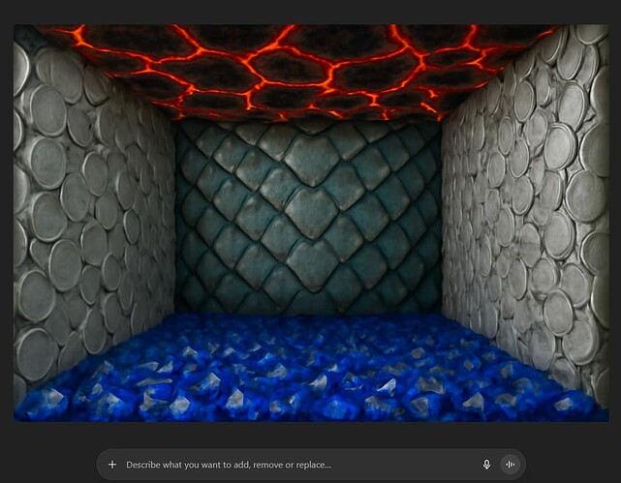Click the plus icon to add attachment

[x=112, y=465]
